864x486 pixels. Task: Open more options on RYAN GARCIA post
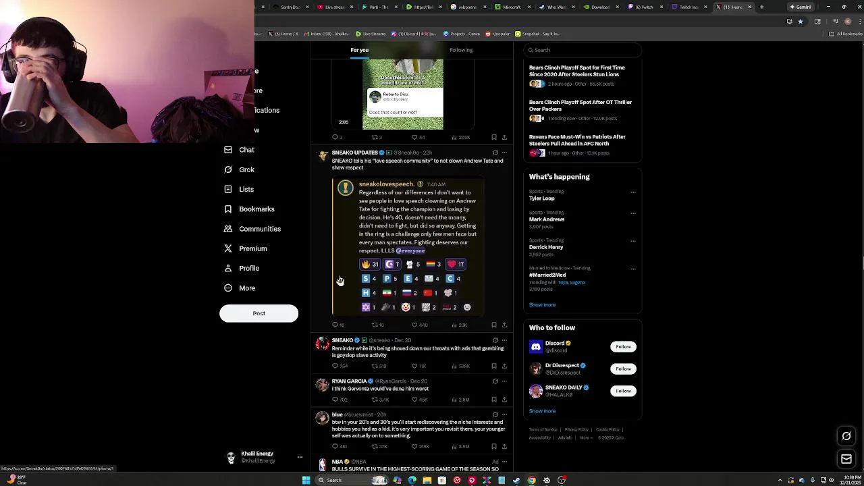[x=504, y=381]
